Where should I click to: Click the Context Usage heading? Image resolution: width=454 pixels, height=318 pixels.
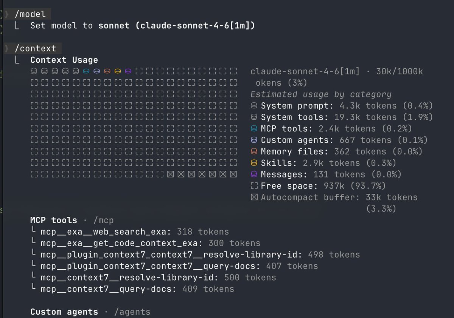[x=64, y=60]
